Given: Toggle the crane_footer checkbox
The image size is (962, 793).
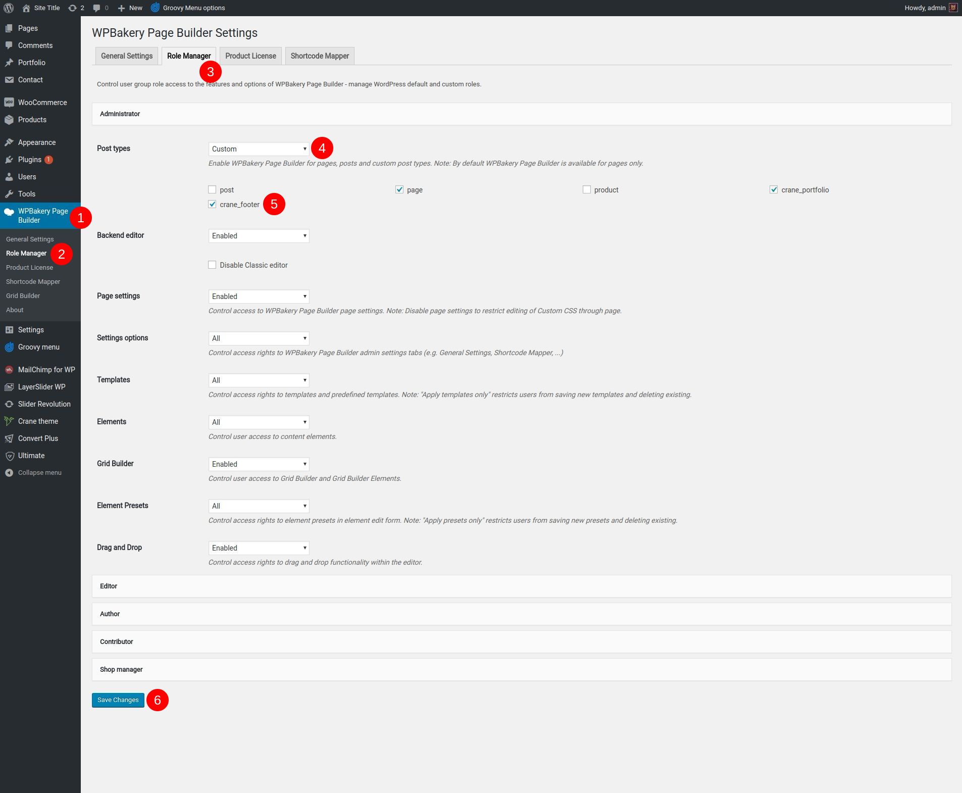Looking at the screenshot, I should pos(212,204).
